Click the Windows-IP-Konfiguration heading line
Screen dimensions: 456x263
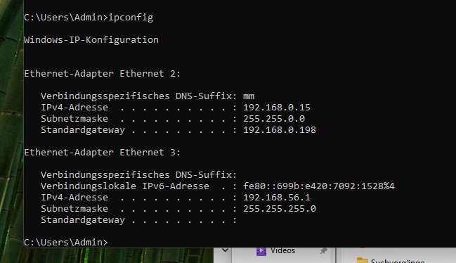(91, 40)
